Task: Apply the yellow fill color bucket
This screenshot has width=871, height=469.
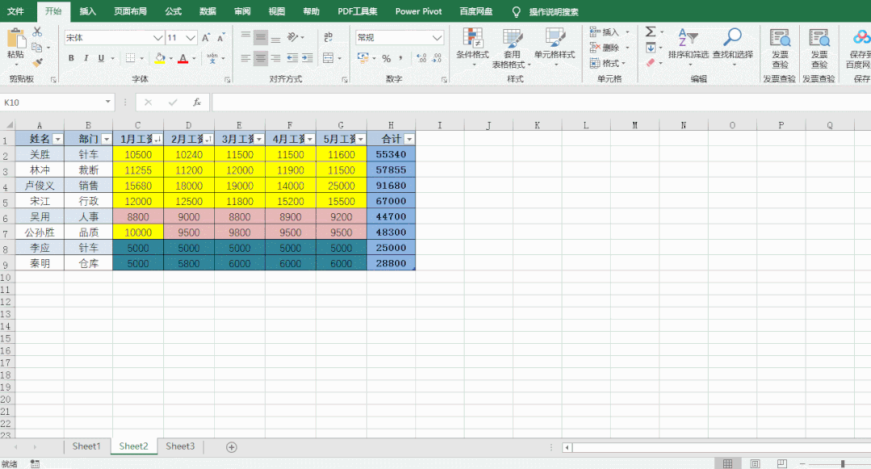Action: click(160, 58)
